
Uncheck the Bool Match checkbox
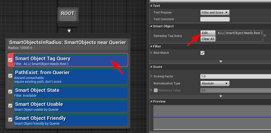(202, 53)
